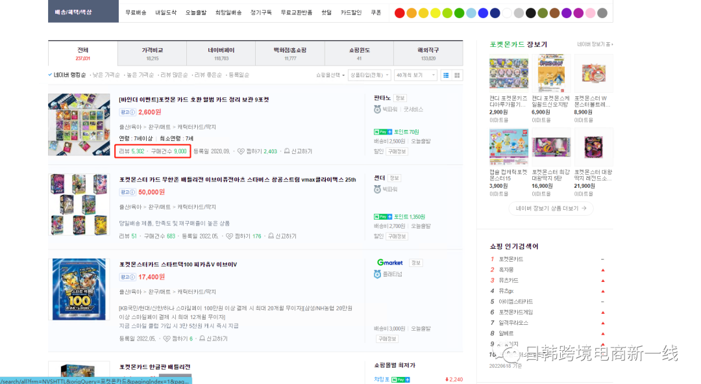This screenshot has width=701, height=384.
Task: Toggle 정기구독 filter
Action: click(261, 12)
